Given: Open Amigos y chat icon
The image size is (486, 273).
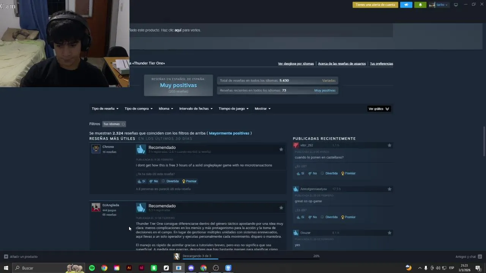Looking at the screenshot, I should (x=480, y=257).
